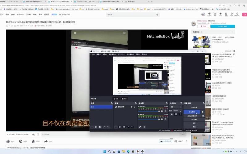247x154 pixels.
Task: Share the video with the arrow icon
Action: 46,141
